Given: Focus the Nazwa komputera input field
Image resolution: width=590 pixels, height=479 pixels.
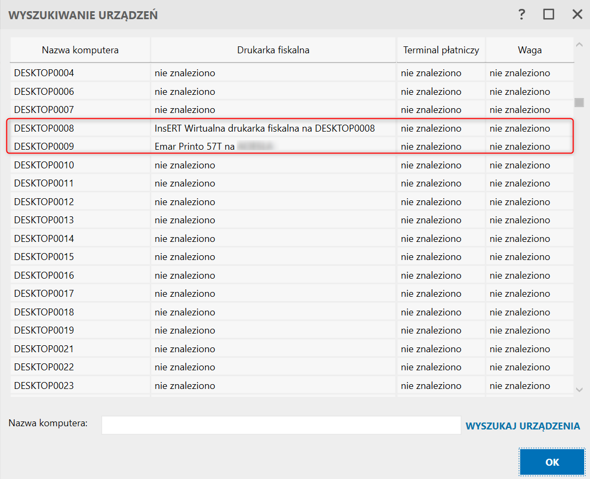Looking at the screenshot, I should click(x=281, y=425).
